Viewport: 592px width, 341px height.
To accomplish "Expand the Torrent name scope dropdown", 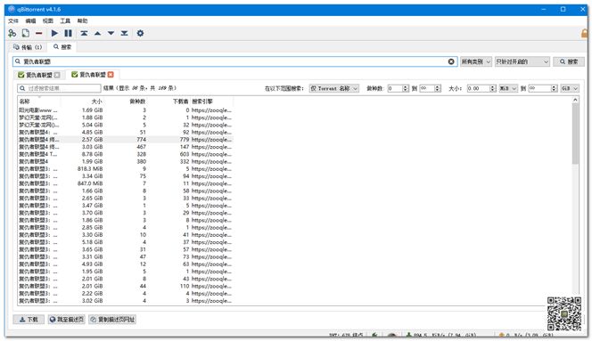I will 334,88.
